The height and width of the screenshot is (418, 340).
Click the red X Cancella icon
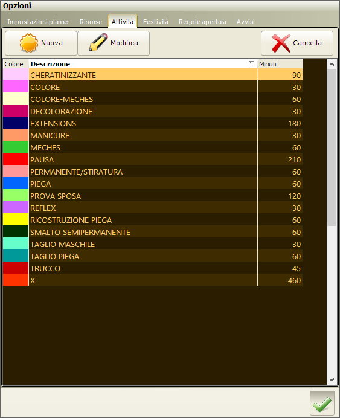tap(281, 43)
